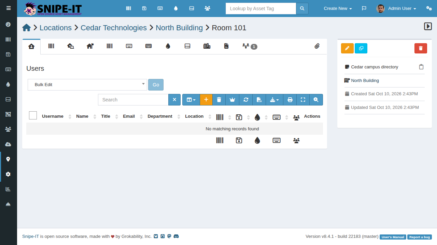437x245 pixels.
Task: Open Assets barcode icon in left sidebar
Action: coord(8,39)
